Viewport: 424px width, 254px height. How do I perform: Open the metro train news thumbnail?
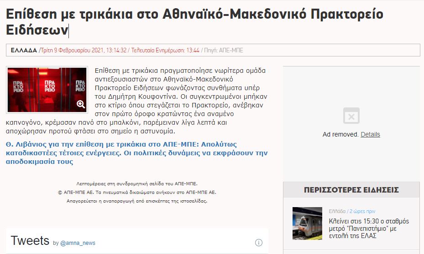[x=307, y=223]
